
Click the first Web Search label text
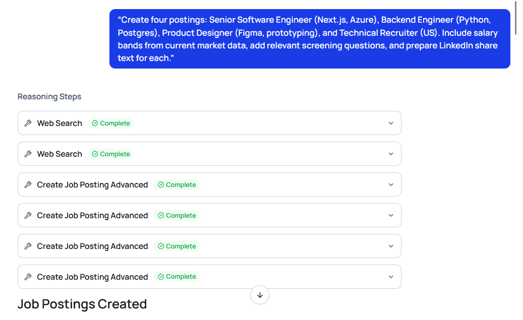[60, 123]
